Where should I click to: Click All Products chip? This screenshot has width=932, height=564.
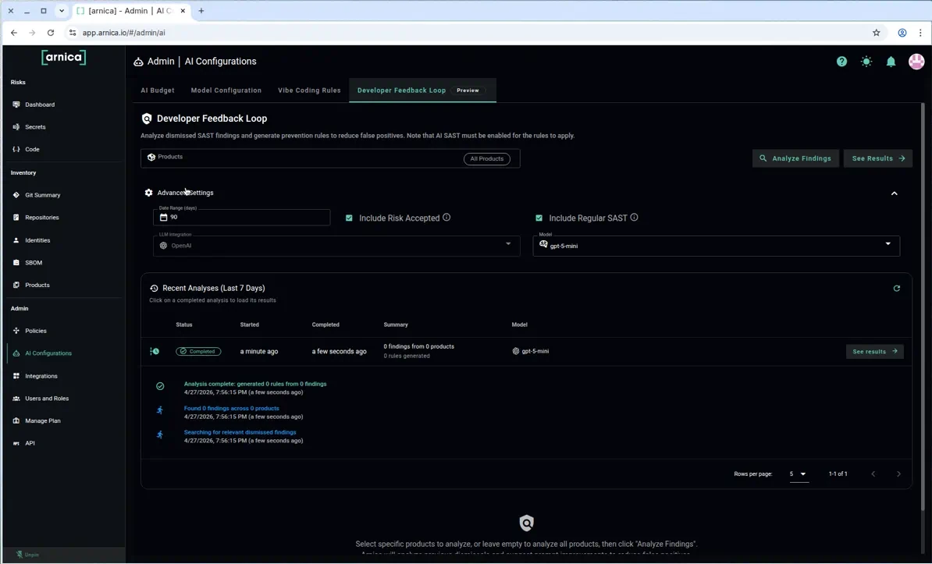click(x=487, y=158)
